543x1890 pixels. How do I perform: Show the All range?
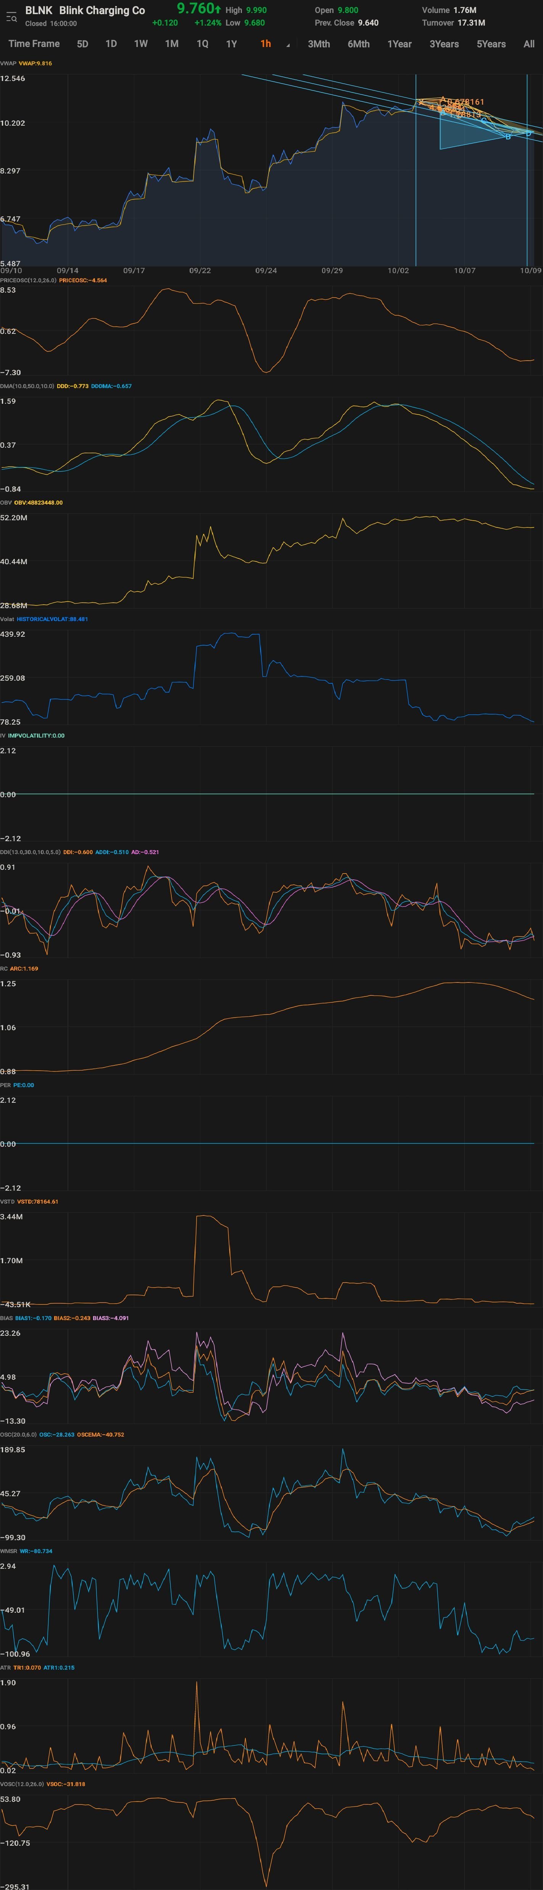coord(529,44)
